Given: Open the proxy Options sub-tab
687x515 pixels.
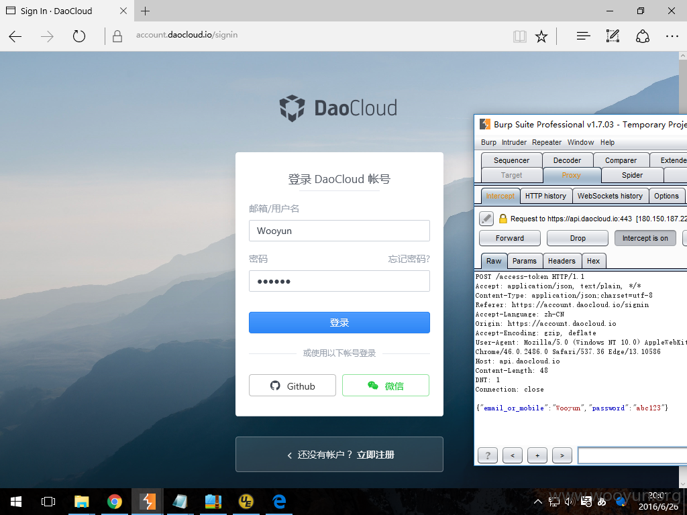Looking at the screenshot, I should [x=666, y=196].
